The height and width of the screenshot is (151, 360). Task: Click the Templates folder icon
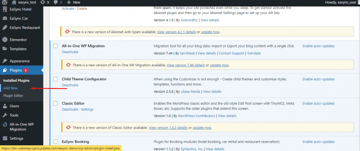[x=5, y=49]
